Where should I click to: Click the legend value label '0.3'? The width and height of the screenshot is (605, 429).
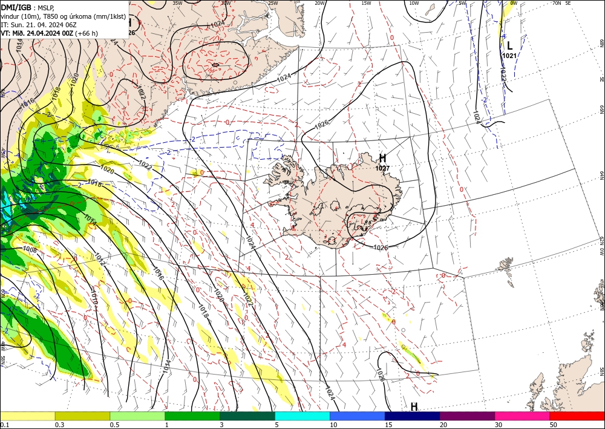click(x=60, y=425)
